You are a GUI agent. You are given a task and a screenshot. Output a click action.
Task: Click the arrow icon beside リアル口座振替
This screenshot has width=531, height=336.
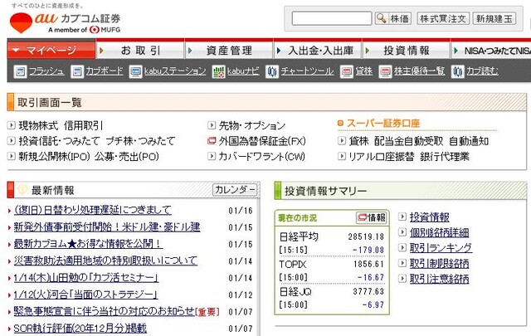[342, 156]
